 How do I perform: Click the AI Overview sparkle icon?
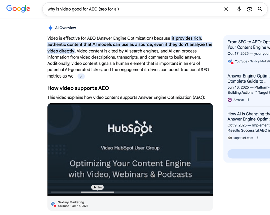(50, 28)
